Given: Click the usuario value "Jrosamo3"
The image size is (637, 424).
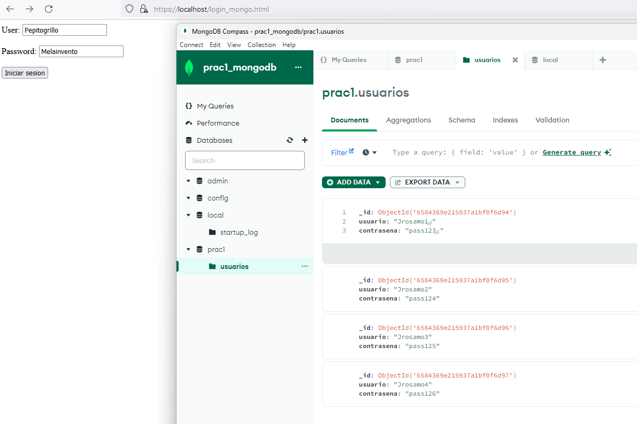Looking at the screenshot, I should point(412,337).
